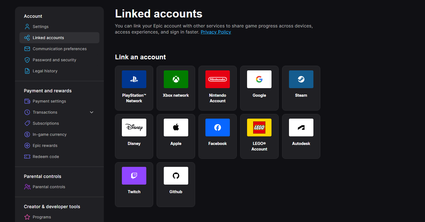Open In-game currency page
425x222 pixels.
point(50,134)
